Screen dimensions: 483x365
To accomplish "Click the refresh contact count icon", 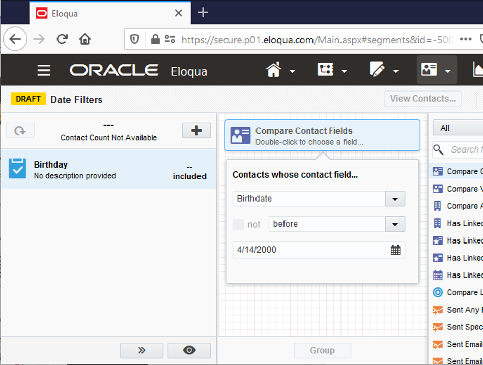I will click(20, 131).
